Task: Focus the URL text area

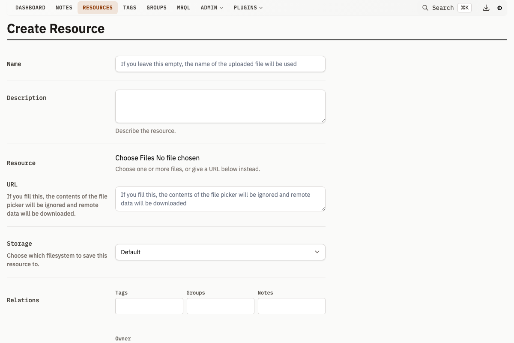Action: 220,199
